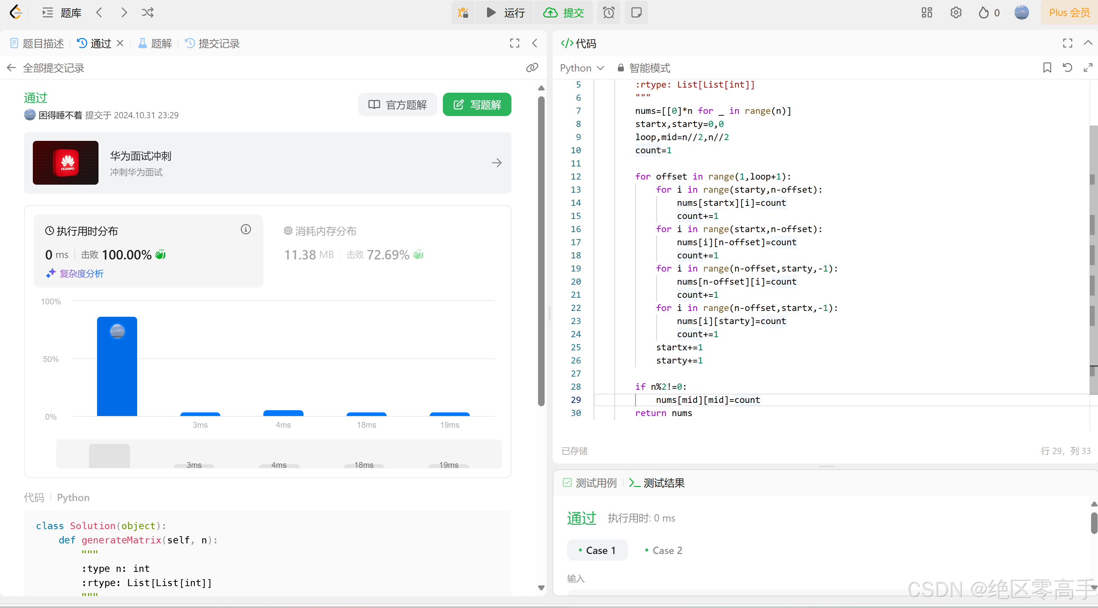This screenshot has height=608, width=1098.
Task: Reset code with the undo arrow icon
Action: click(x=1067, y=68)
